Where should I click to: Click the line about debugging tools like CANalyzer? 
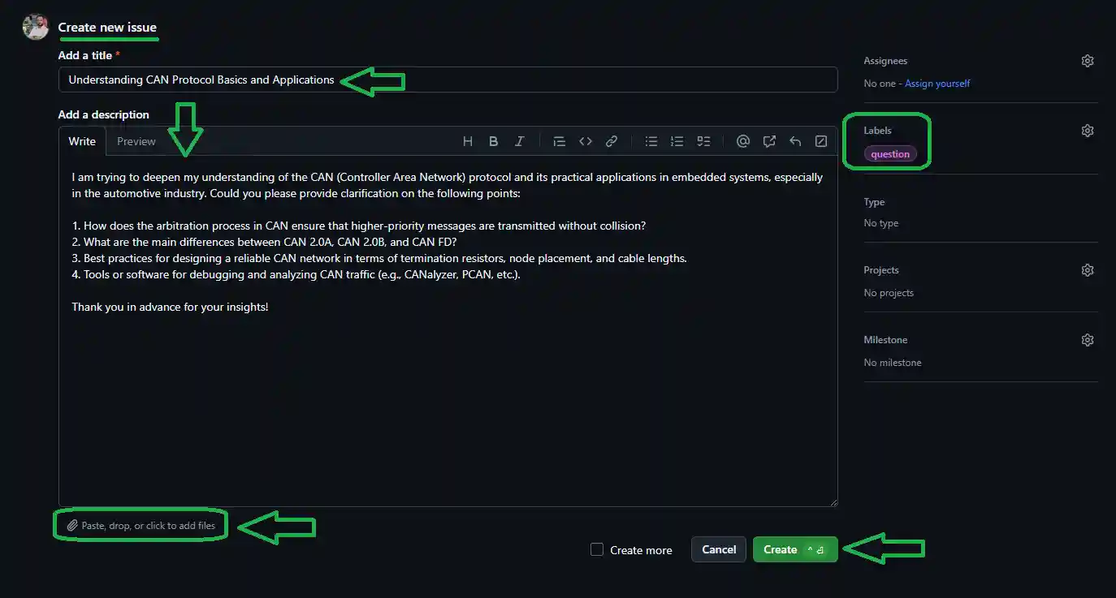(296, 274)
